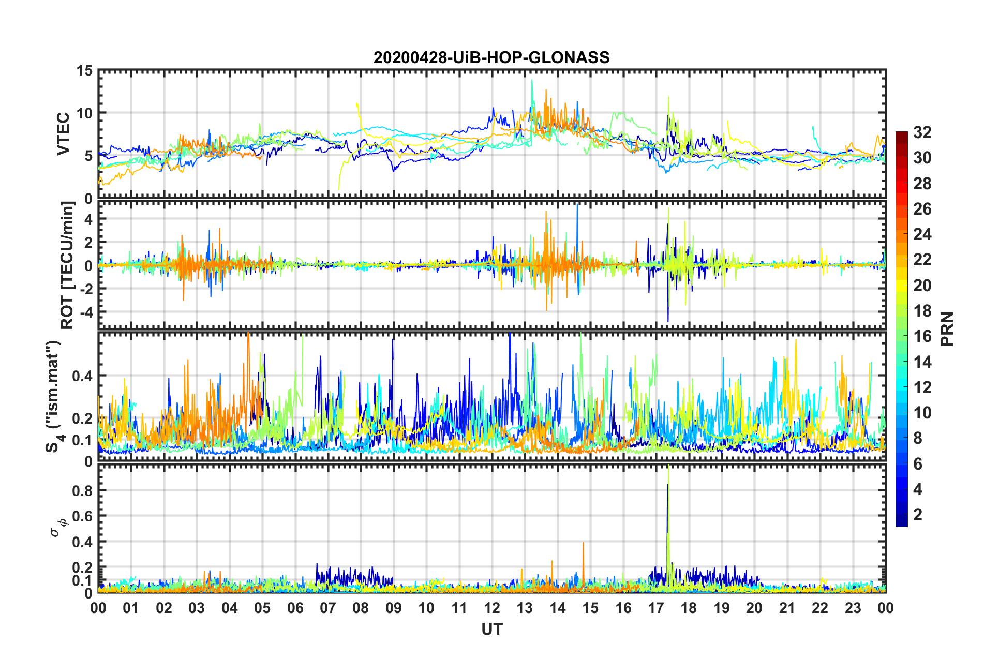The image size is (984, 658).
Task: Select the 24 tick label on PRN colorbar
Action: pyautogui.click(x=922, y=234)
